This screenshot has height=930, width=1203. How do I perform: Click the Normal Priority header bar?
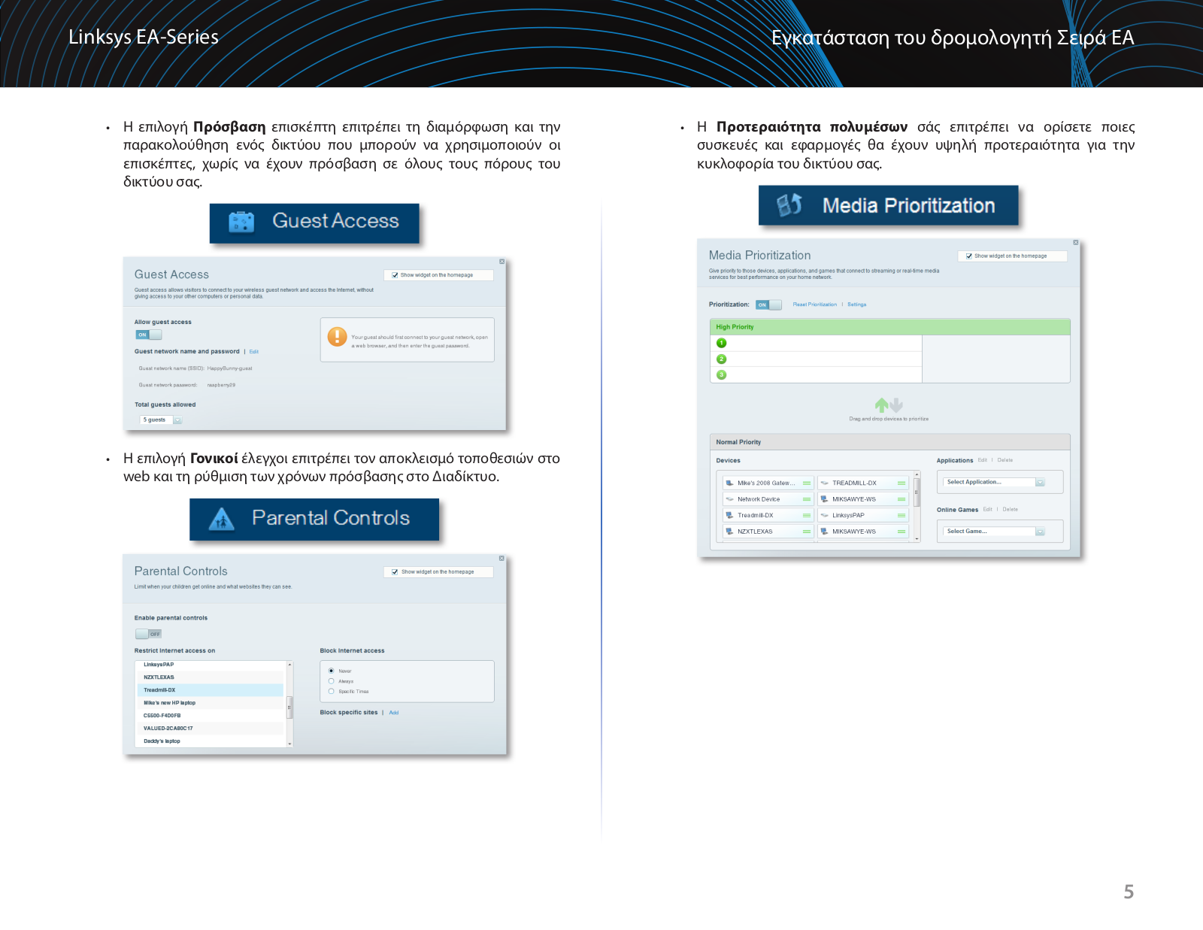tap(889, 442)
